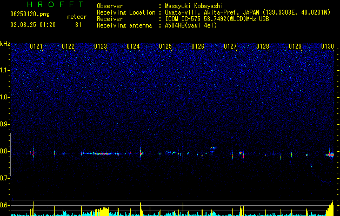The image size is (340, 216).
Task: Click the 0123 time marker
Action: 101,46
